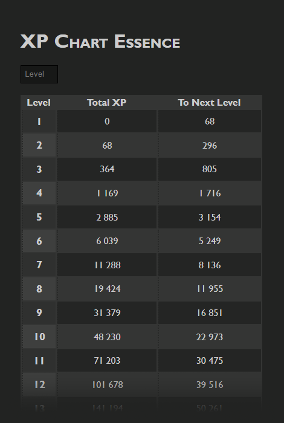Click the Total XP value 1 169
The width and height of the screenshot is (284, 423).
(x=107, y=193)
